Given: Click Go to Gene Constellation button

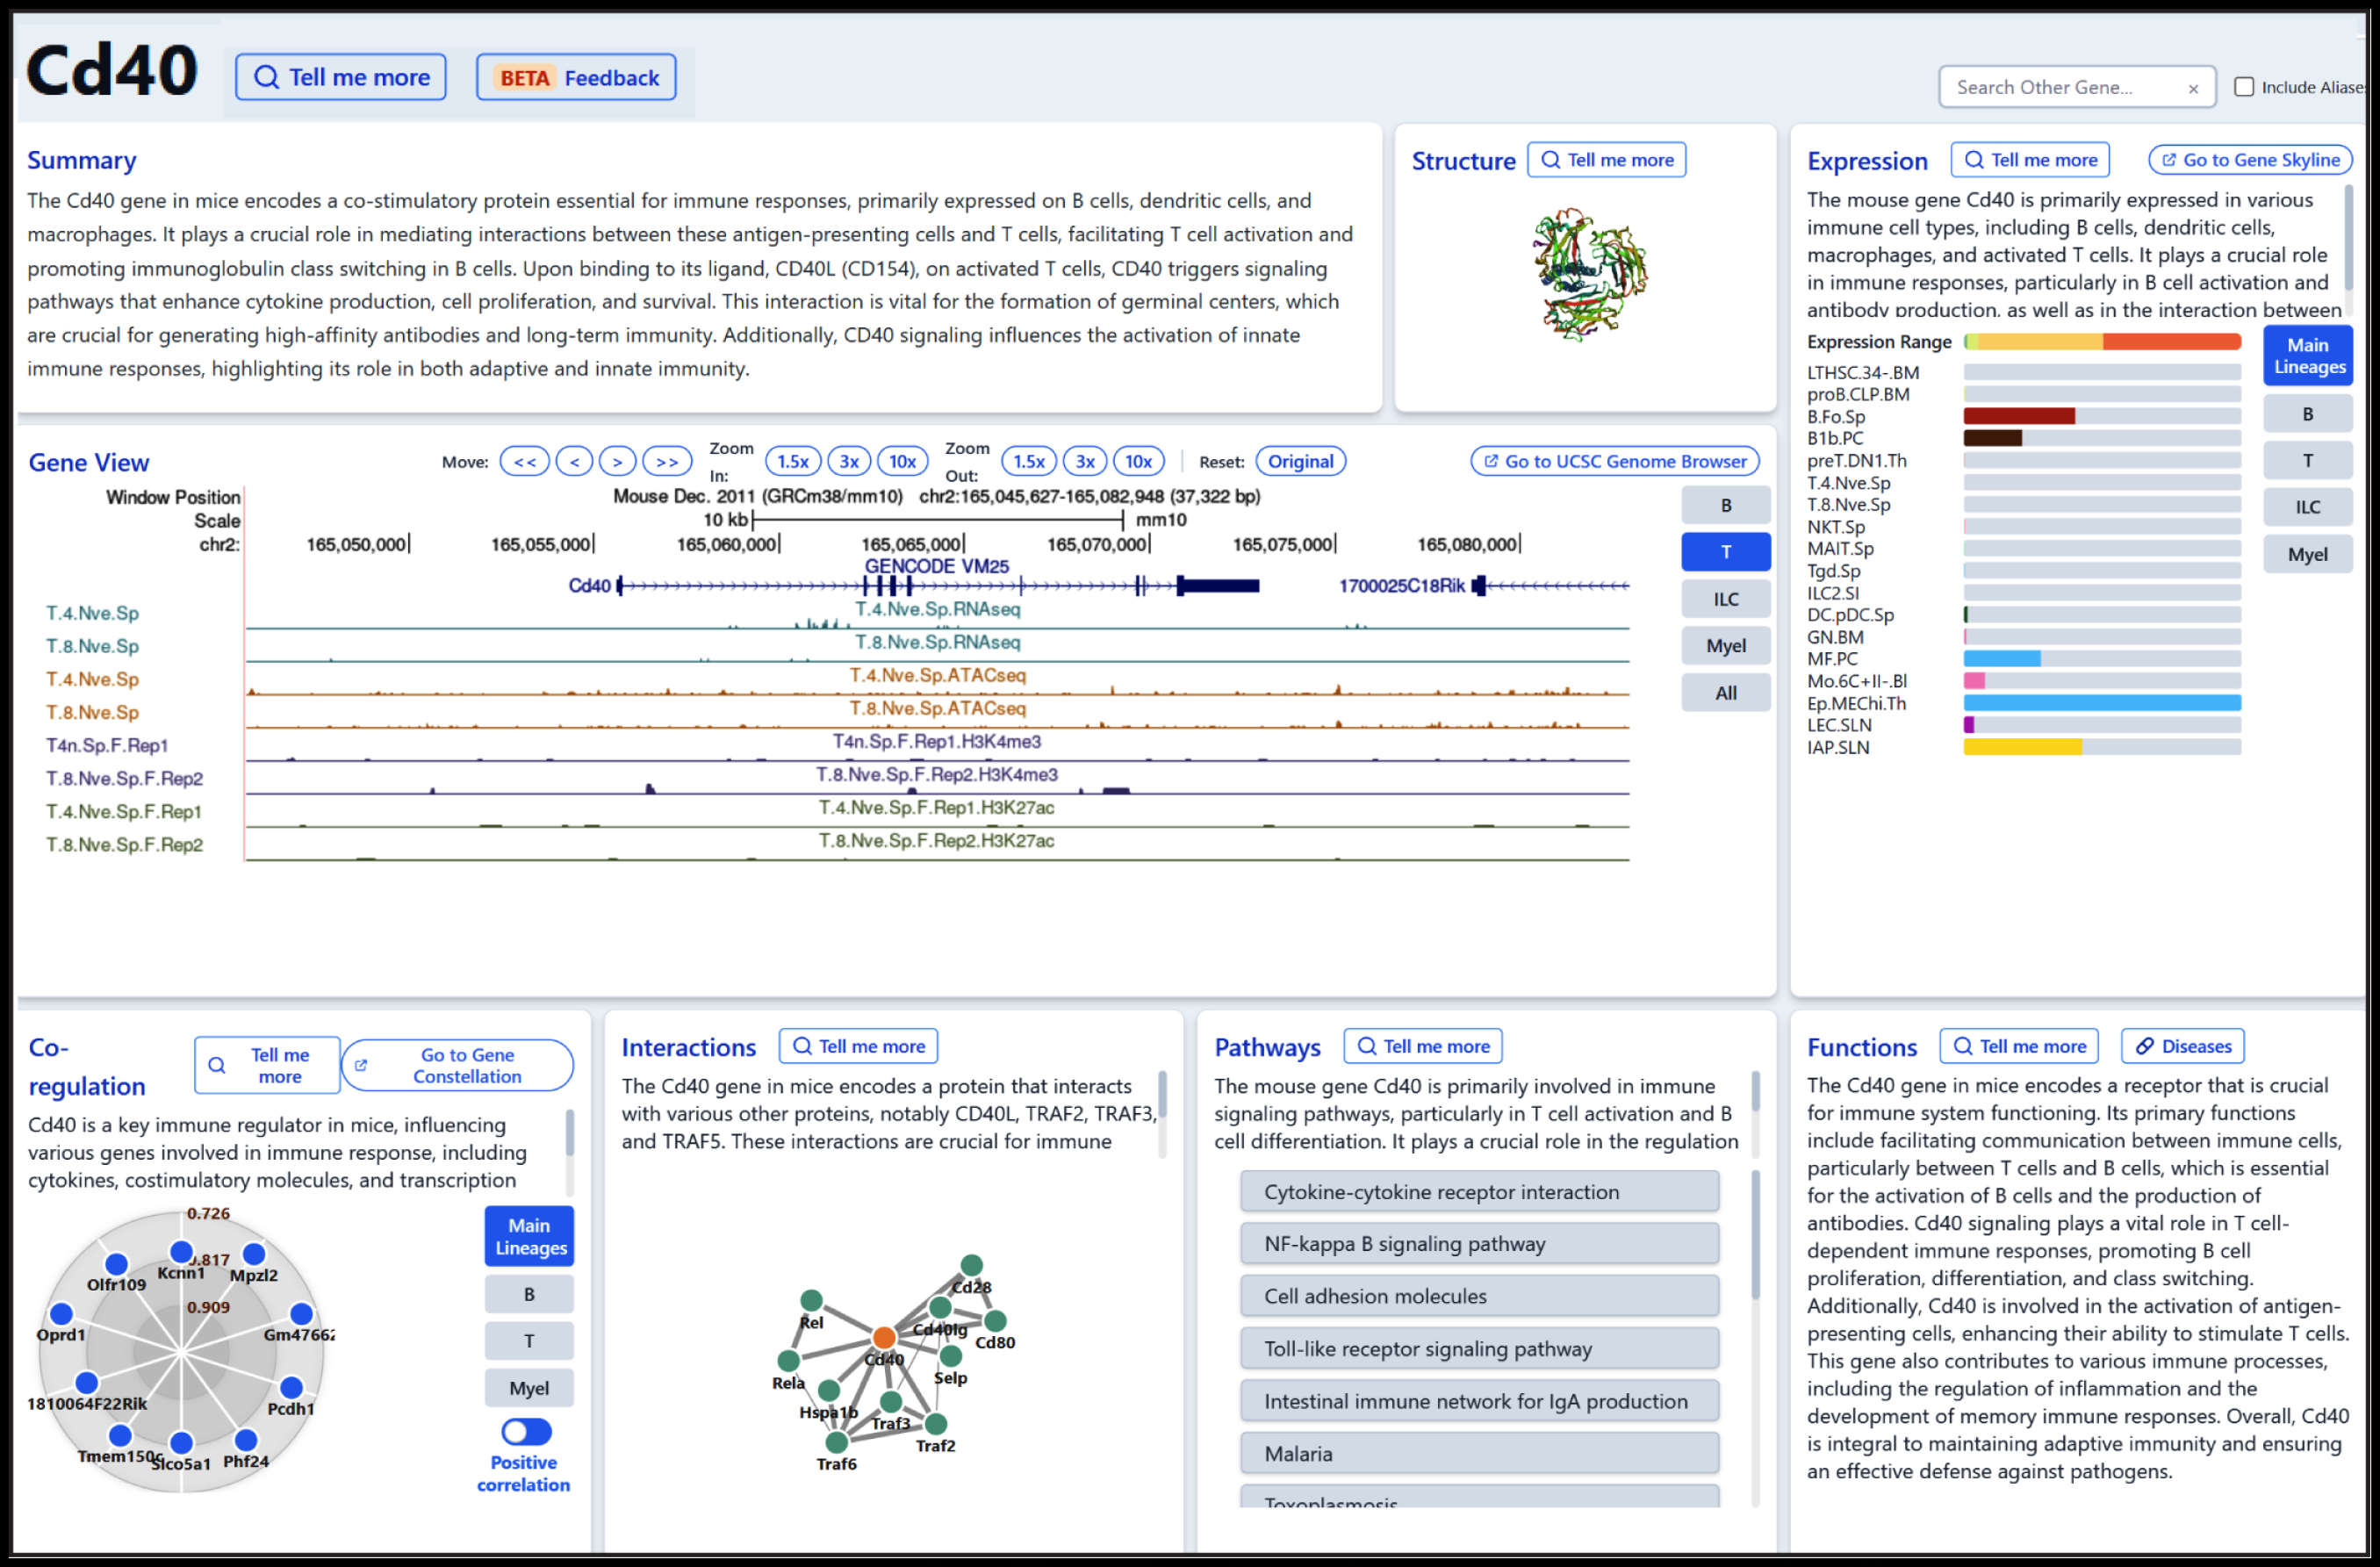Looking at the screenshot, I should pos(457,1065).
